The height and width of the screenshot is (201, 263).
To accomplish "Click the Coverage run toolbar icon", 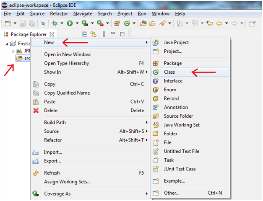I will point(85,23).
